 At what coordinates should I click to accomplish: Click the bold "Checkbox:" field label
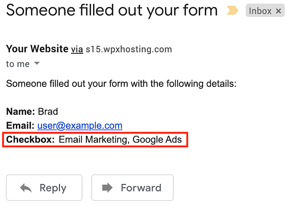(30, 140)
